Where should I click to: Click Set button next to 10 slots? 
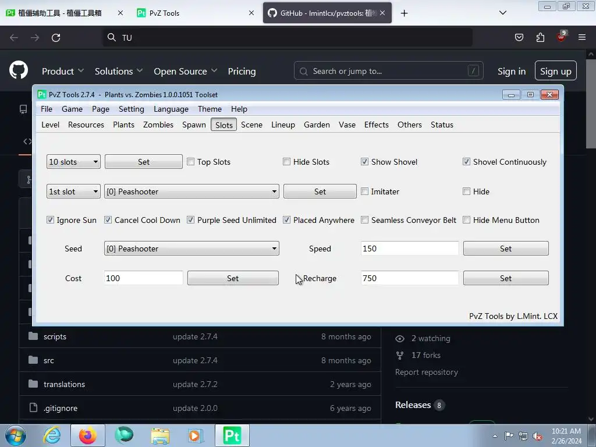click(x=144, y=162)
